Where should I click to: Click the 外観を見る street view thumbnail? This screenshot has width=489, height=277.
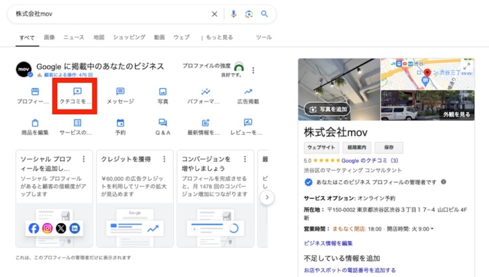coord(427,105)
